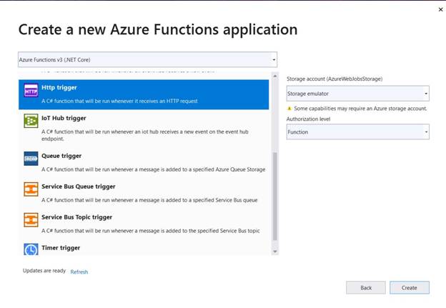
Task: Open the Azure Functions v3 version dropdown
Action: (x=147, y=60)
